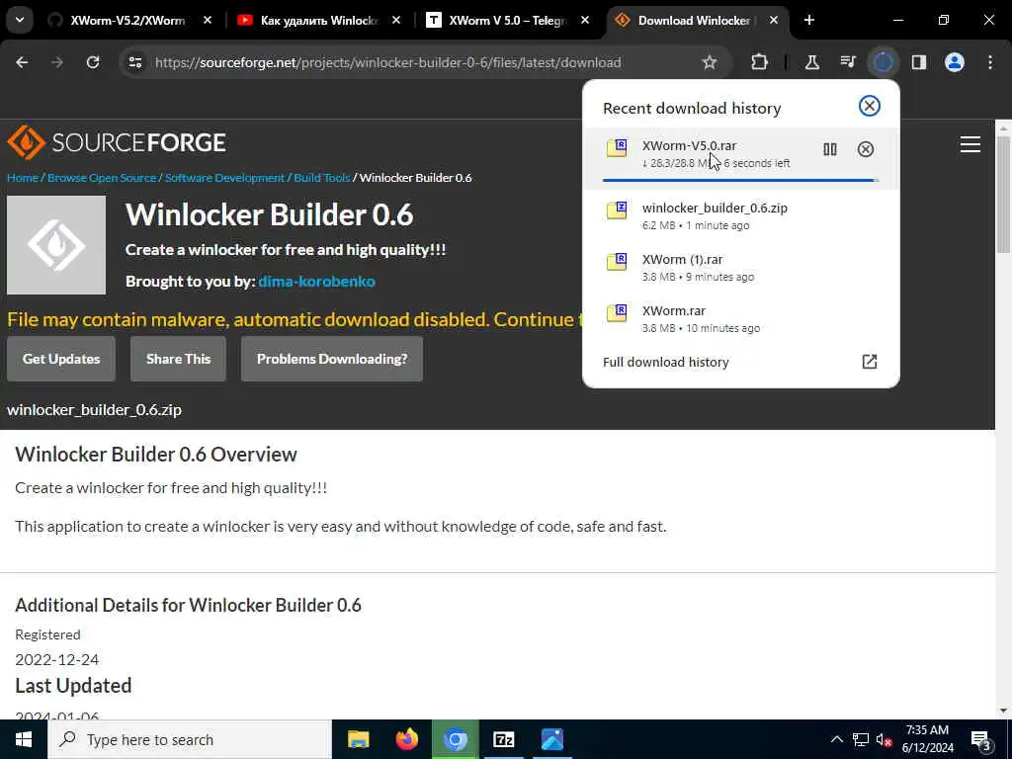Viewport: 1012px width, 759px height.
Task: Open the Chrome profile avatar
Action: coord(955,62)
